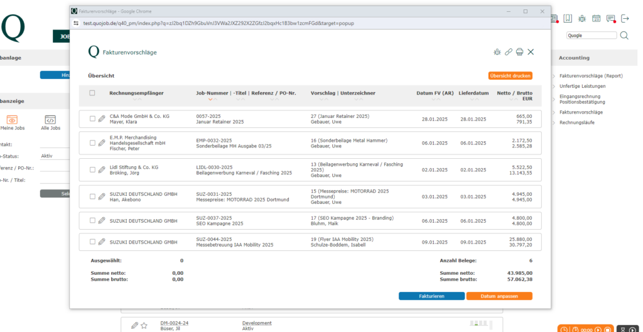Click signer name Schulze-Boddem, Isabell

click(338, 245)
